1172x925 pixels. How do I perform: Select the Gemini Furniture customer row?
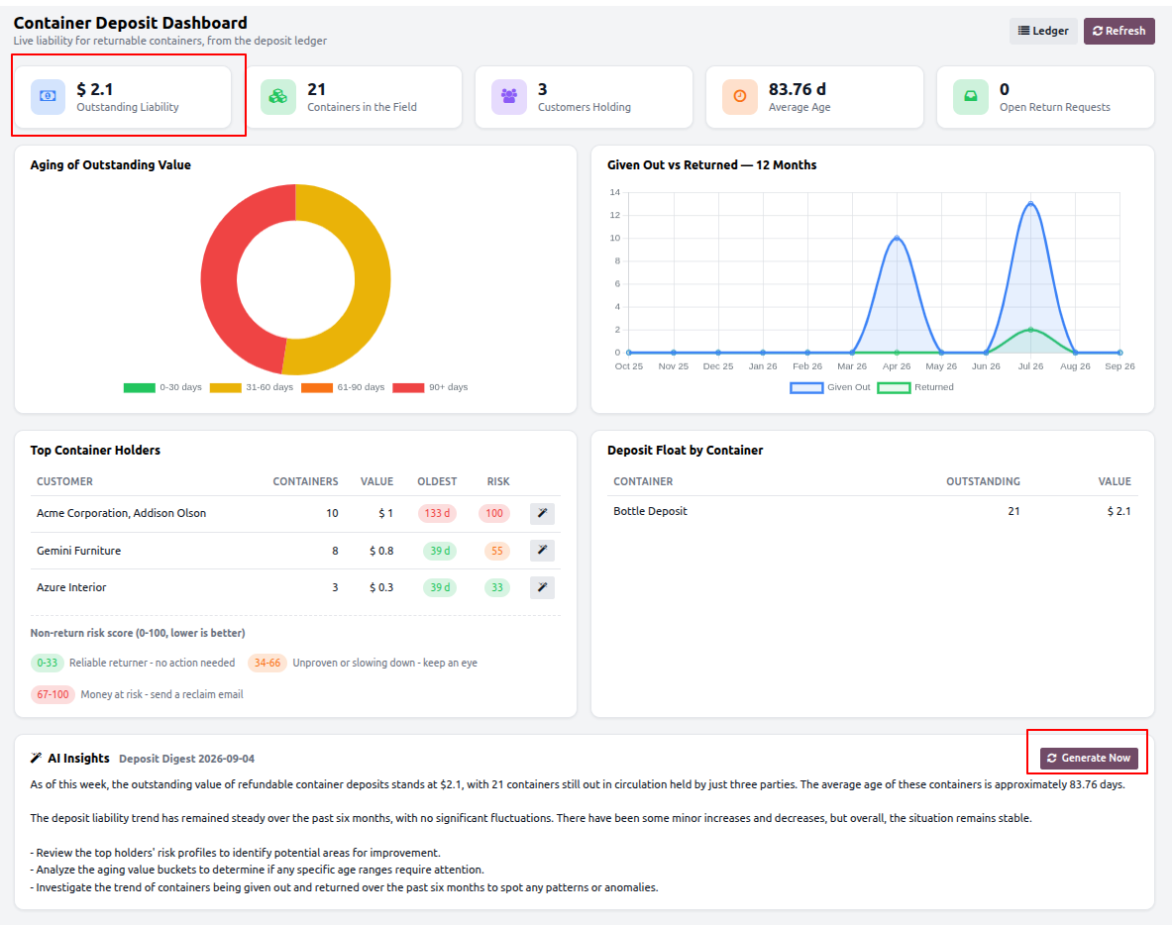tap(295, 551)
